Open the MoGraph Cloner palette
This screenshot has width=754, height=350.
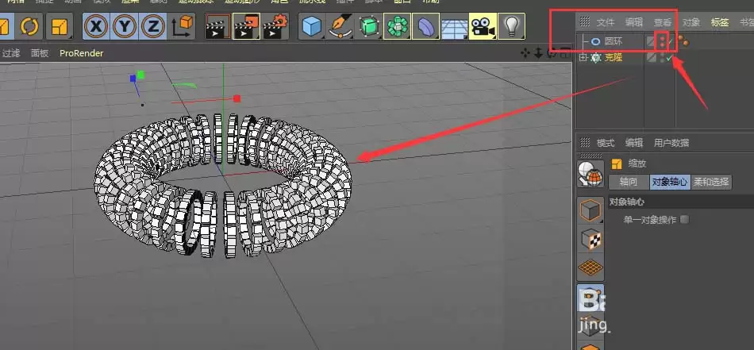tap(398, 26)
